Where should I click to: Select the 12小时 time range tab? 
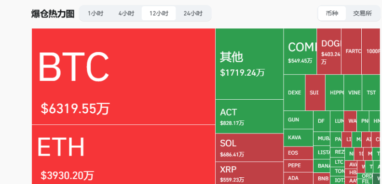pyautogui.click(x=159, y=13)
